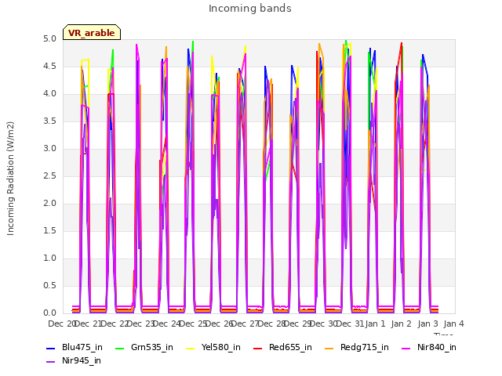This screenshot has width=502, height=376.
Task: Click the Dec 20 x-axis date label
Action: click(61, 324)
